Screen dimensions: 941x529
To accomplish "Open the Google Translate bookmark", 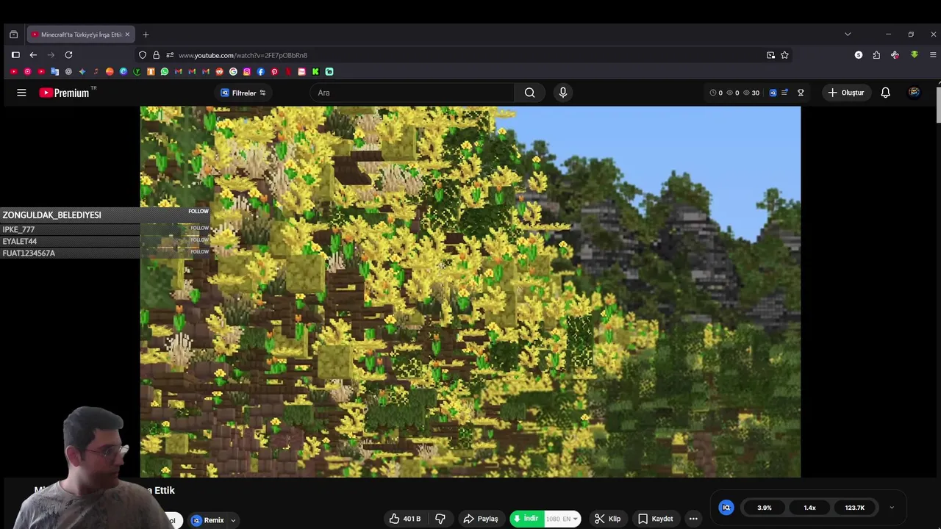I will tap(54, 71).
